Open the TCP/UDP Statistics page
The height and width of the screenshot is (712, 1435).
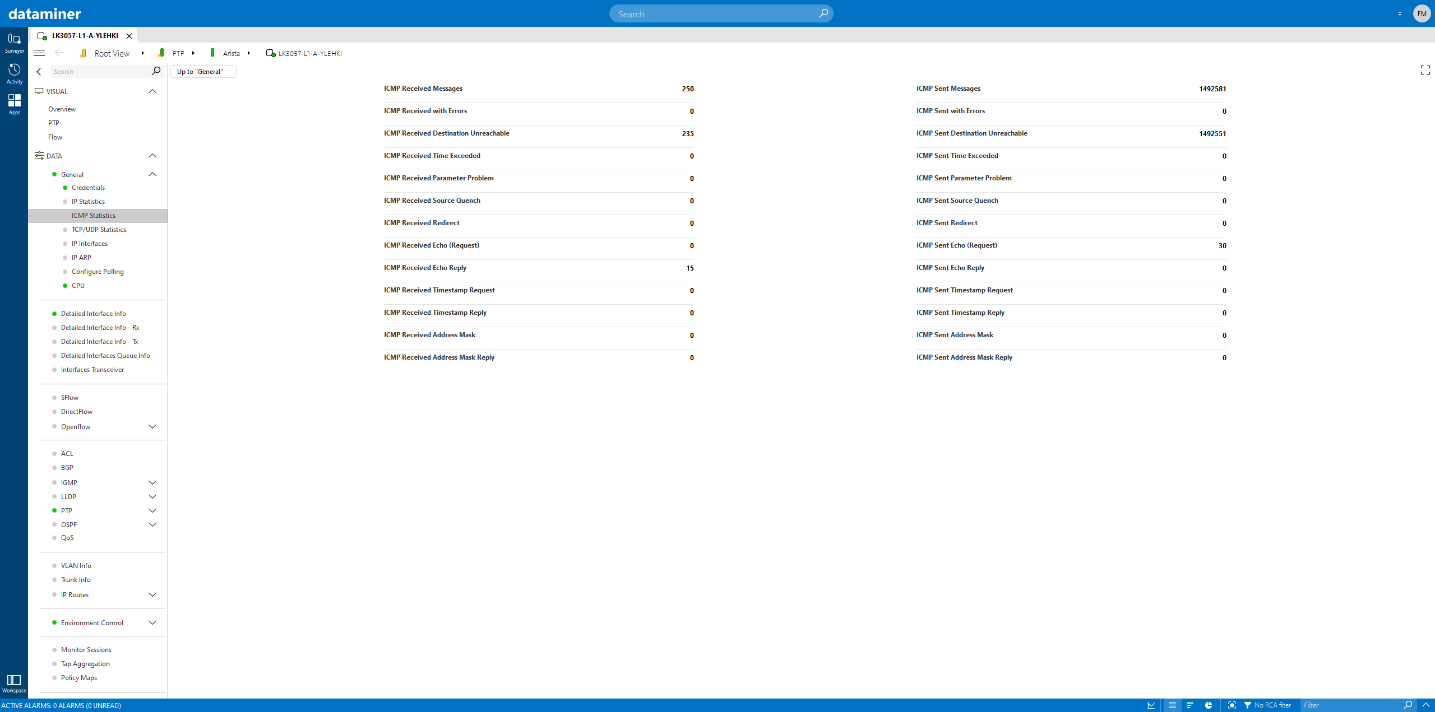(99, 230)
